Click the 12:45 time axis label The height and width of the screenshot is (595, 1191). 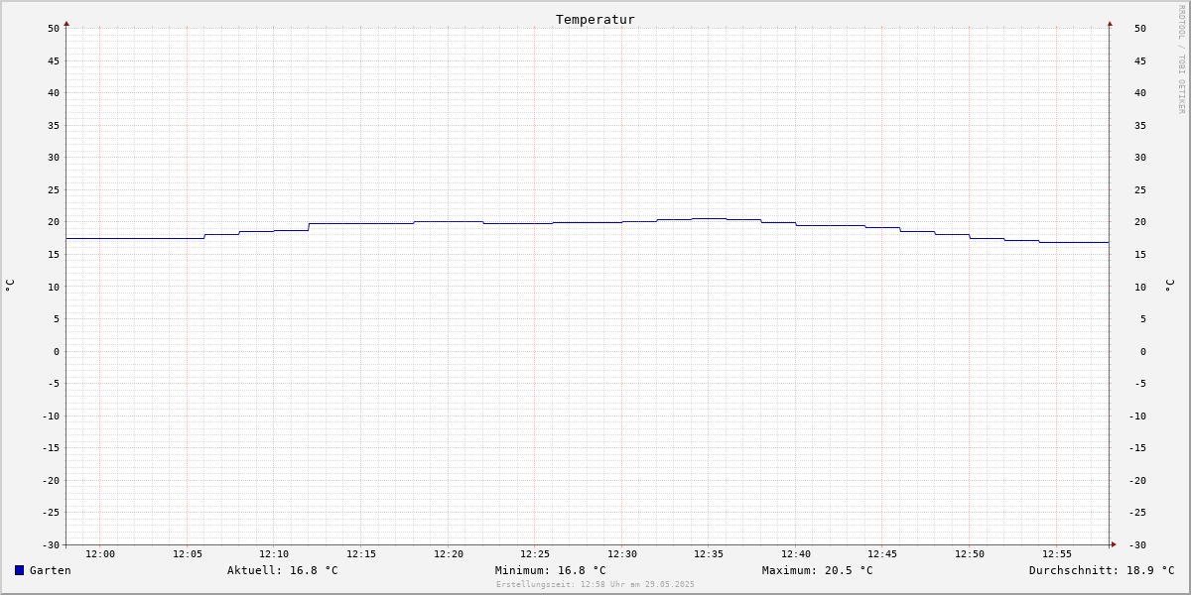tap(882, 554)
